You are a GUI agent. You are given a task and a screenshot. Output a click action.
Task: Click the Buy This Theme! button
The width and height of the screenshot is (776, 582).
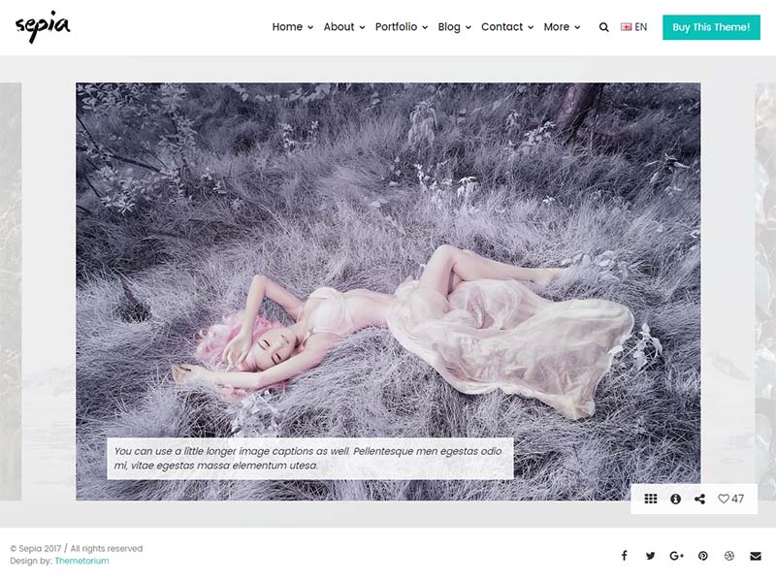(x=711, y=27)
